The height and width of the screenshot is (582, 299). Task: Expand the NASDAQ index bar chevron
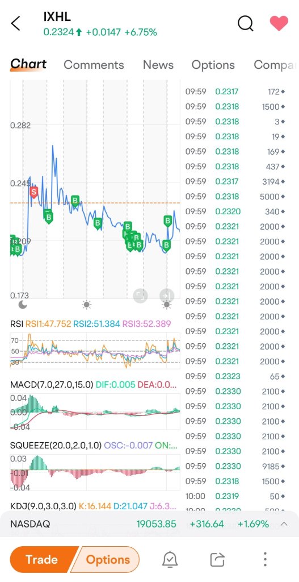284,524
